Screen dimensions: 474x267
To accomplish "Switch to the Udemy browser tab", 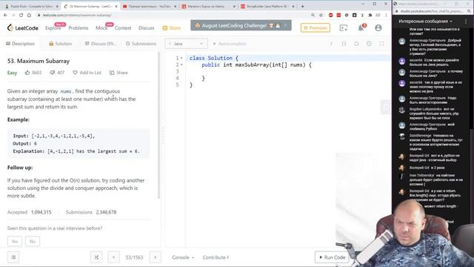I will (209, 6).
